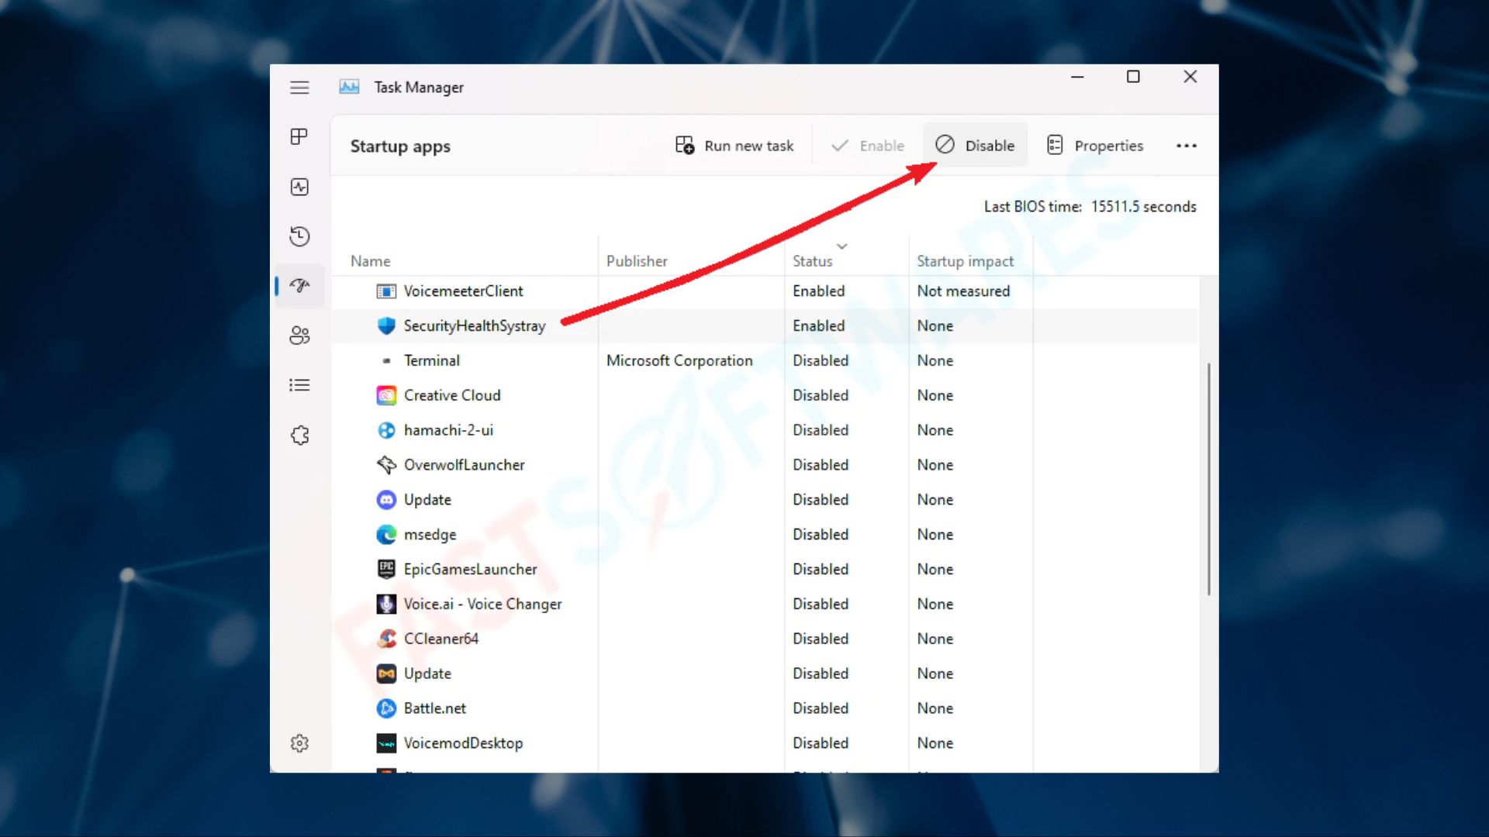Click the Disable button
Screen dimensions: 1489x837
click(975, 146)
